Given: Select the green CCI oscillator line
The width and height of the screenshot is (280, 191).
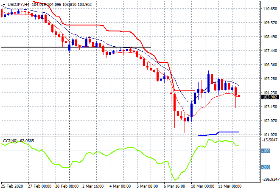Looking at the screenshot, I should click(x=106, y=154).
